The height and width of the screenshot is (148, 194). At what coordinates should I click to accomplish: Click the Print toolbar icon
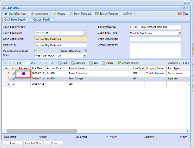[124, 14]
